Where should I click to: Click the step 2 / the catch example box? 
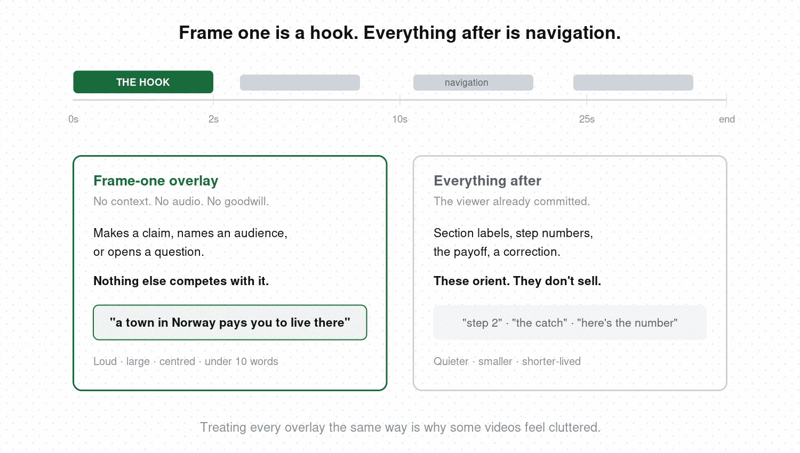570,322
